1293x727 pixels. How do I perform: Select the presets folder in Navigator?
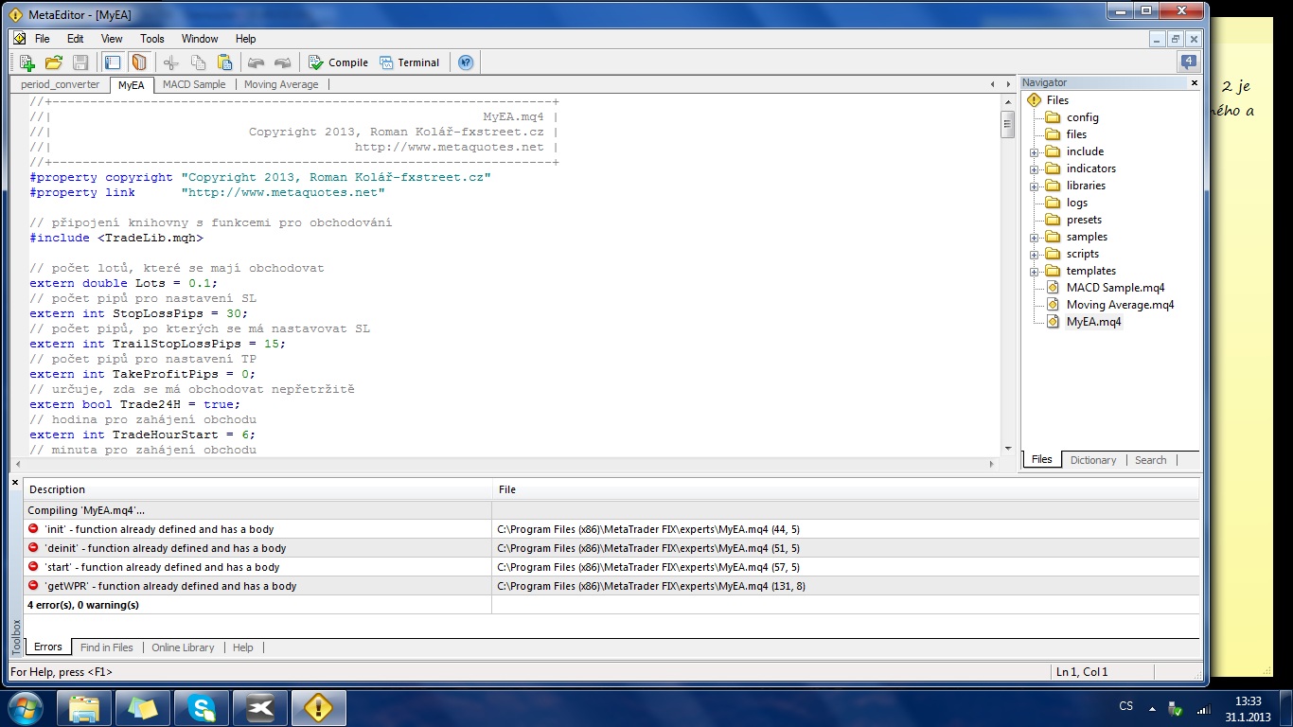click(1084, 220)
